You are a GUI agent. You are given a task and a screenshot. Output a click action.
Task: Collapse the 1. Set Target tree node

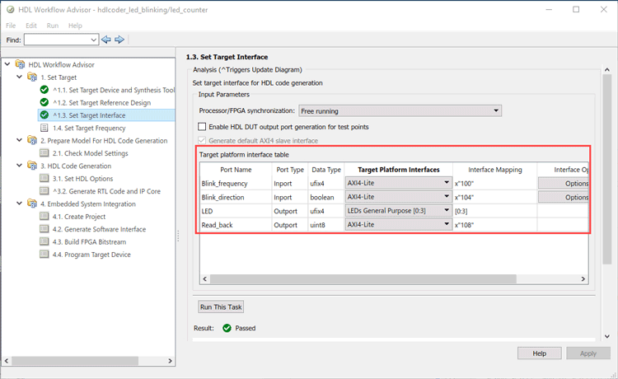coord(8,77)
